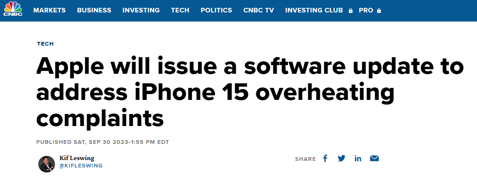Viewport: 477px width, 177px height.
Task: Navigate to CNBC TV
Action: click(x=258, y=10)
